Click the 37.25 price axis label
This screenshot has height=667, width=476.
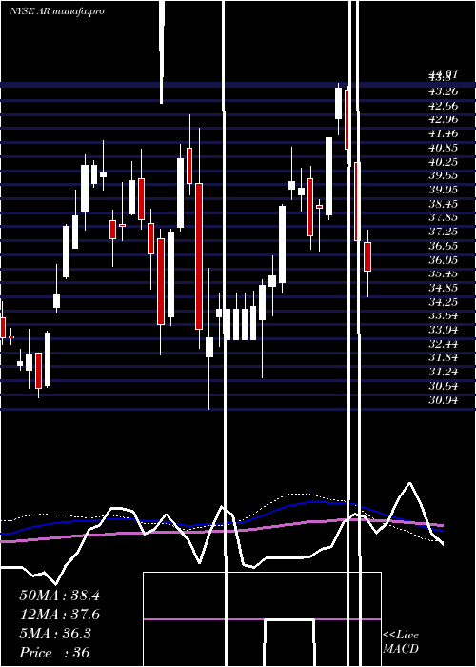coord(444,232)
